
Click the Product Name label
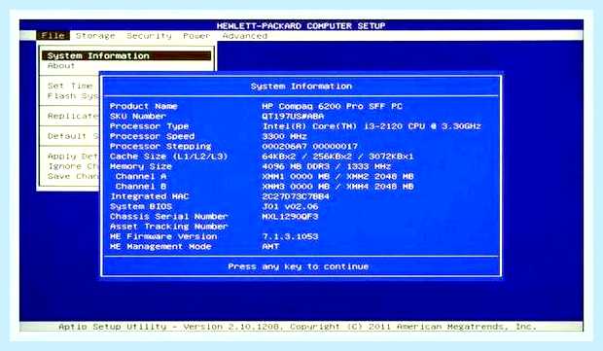(x=143, y=106)
